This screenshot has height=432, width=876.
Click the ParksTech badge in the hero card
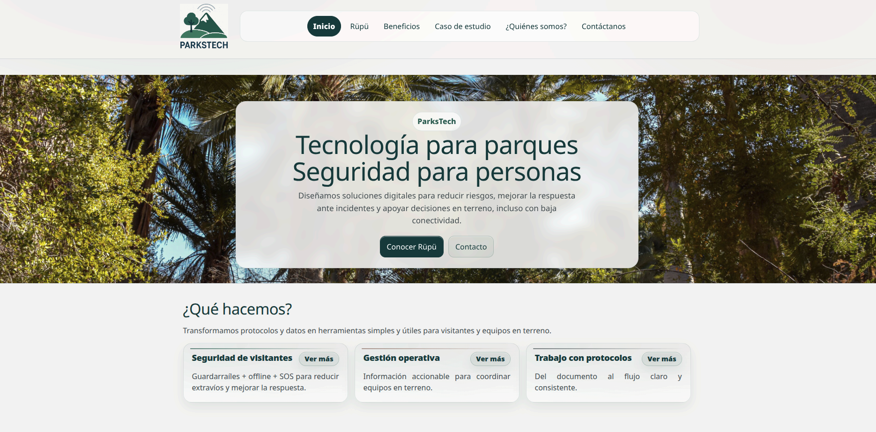pyautogui.click(x=437, y=121)
